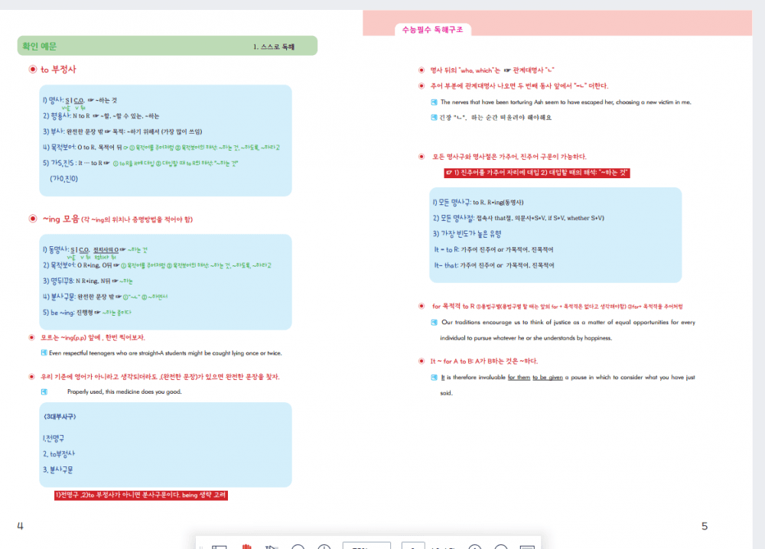Image resolution: width=765 pixels, height=549 pixels.
Task: Go to the previous page using toolbar arrow
Action: click(x=474, y=546)
